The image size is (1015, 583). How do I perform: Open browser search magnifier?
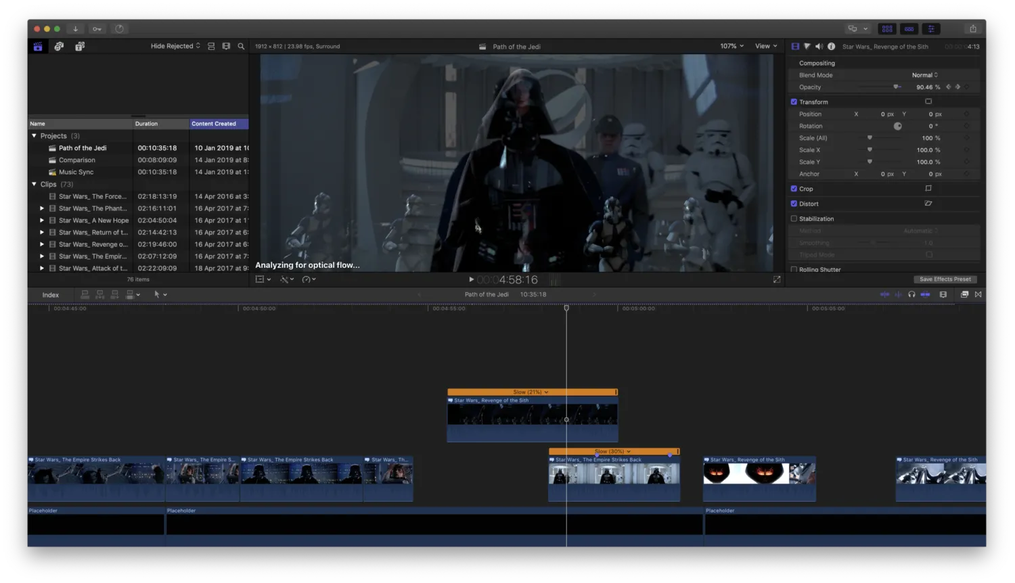(241, 46)
